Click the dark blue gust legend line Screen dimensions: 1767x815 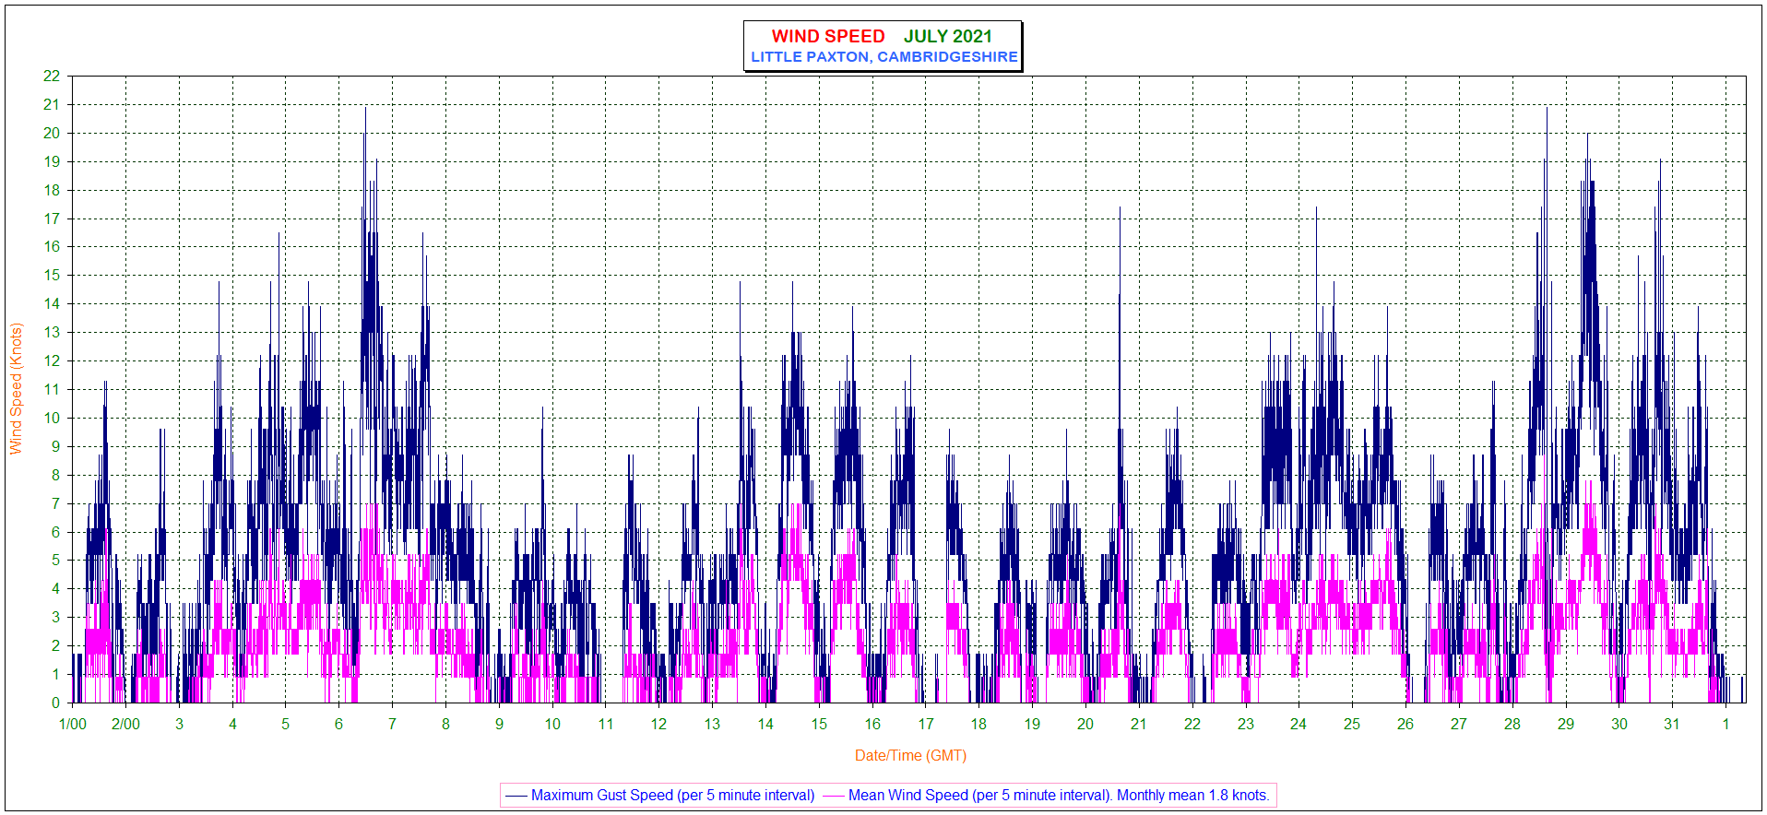click(516, 796)
